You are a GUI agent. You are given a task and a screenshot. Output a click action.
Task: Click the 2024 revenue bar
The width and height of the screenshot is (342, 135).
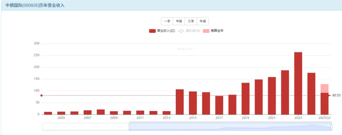point(311,94)
